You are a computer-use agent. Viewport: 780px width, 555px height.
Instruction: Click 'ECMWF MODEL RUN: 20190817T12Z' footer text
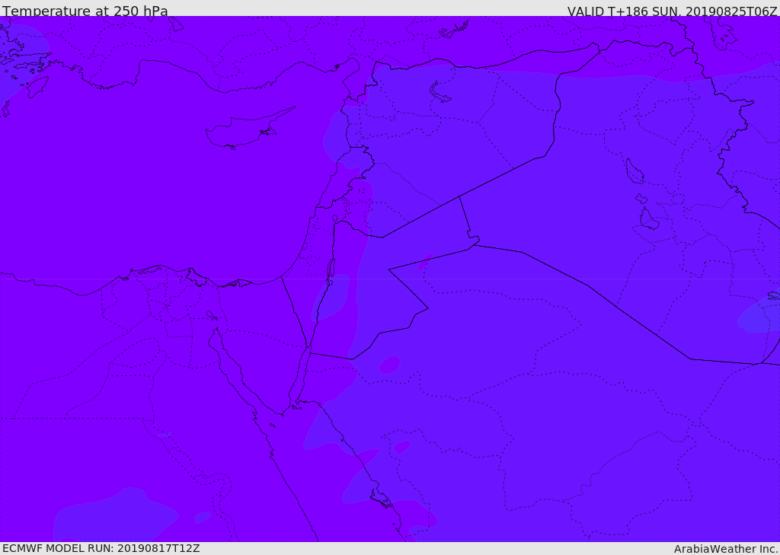click(101, 548)
